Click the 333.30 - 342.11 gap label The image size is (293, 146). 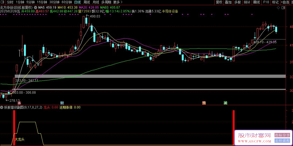coord(27,81)
